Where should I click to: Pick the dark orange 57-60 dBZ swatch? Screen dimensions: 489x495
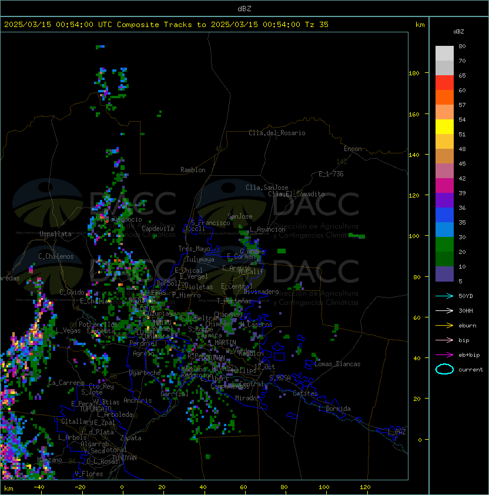pos(444,97)
